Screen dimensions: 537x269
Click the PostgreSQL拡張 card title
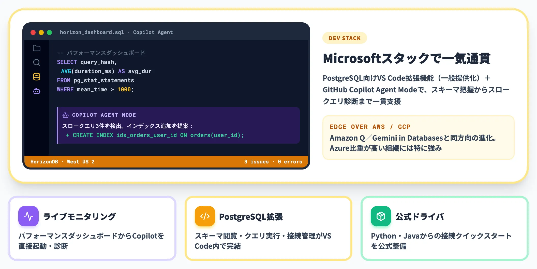coord(251,216)
